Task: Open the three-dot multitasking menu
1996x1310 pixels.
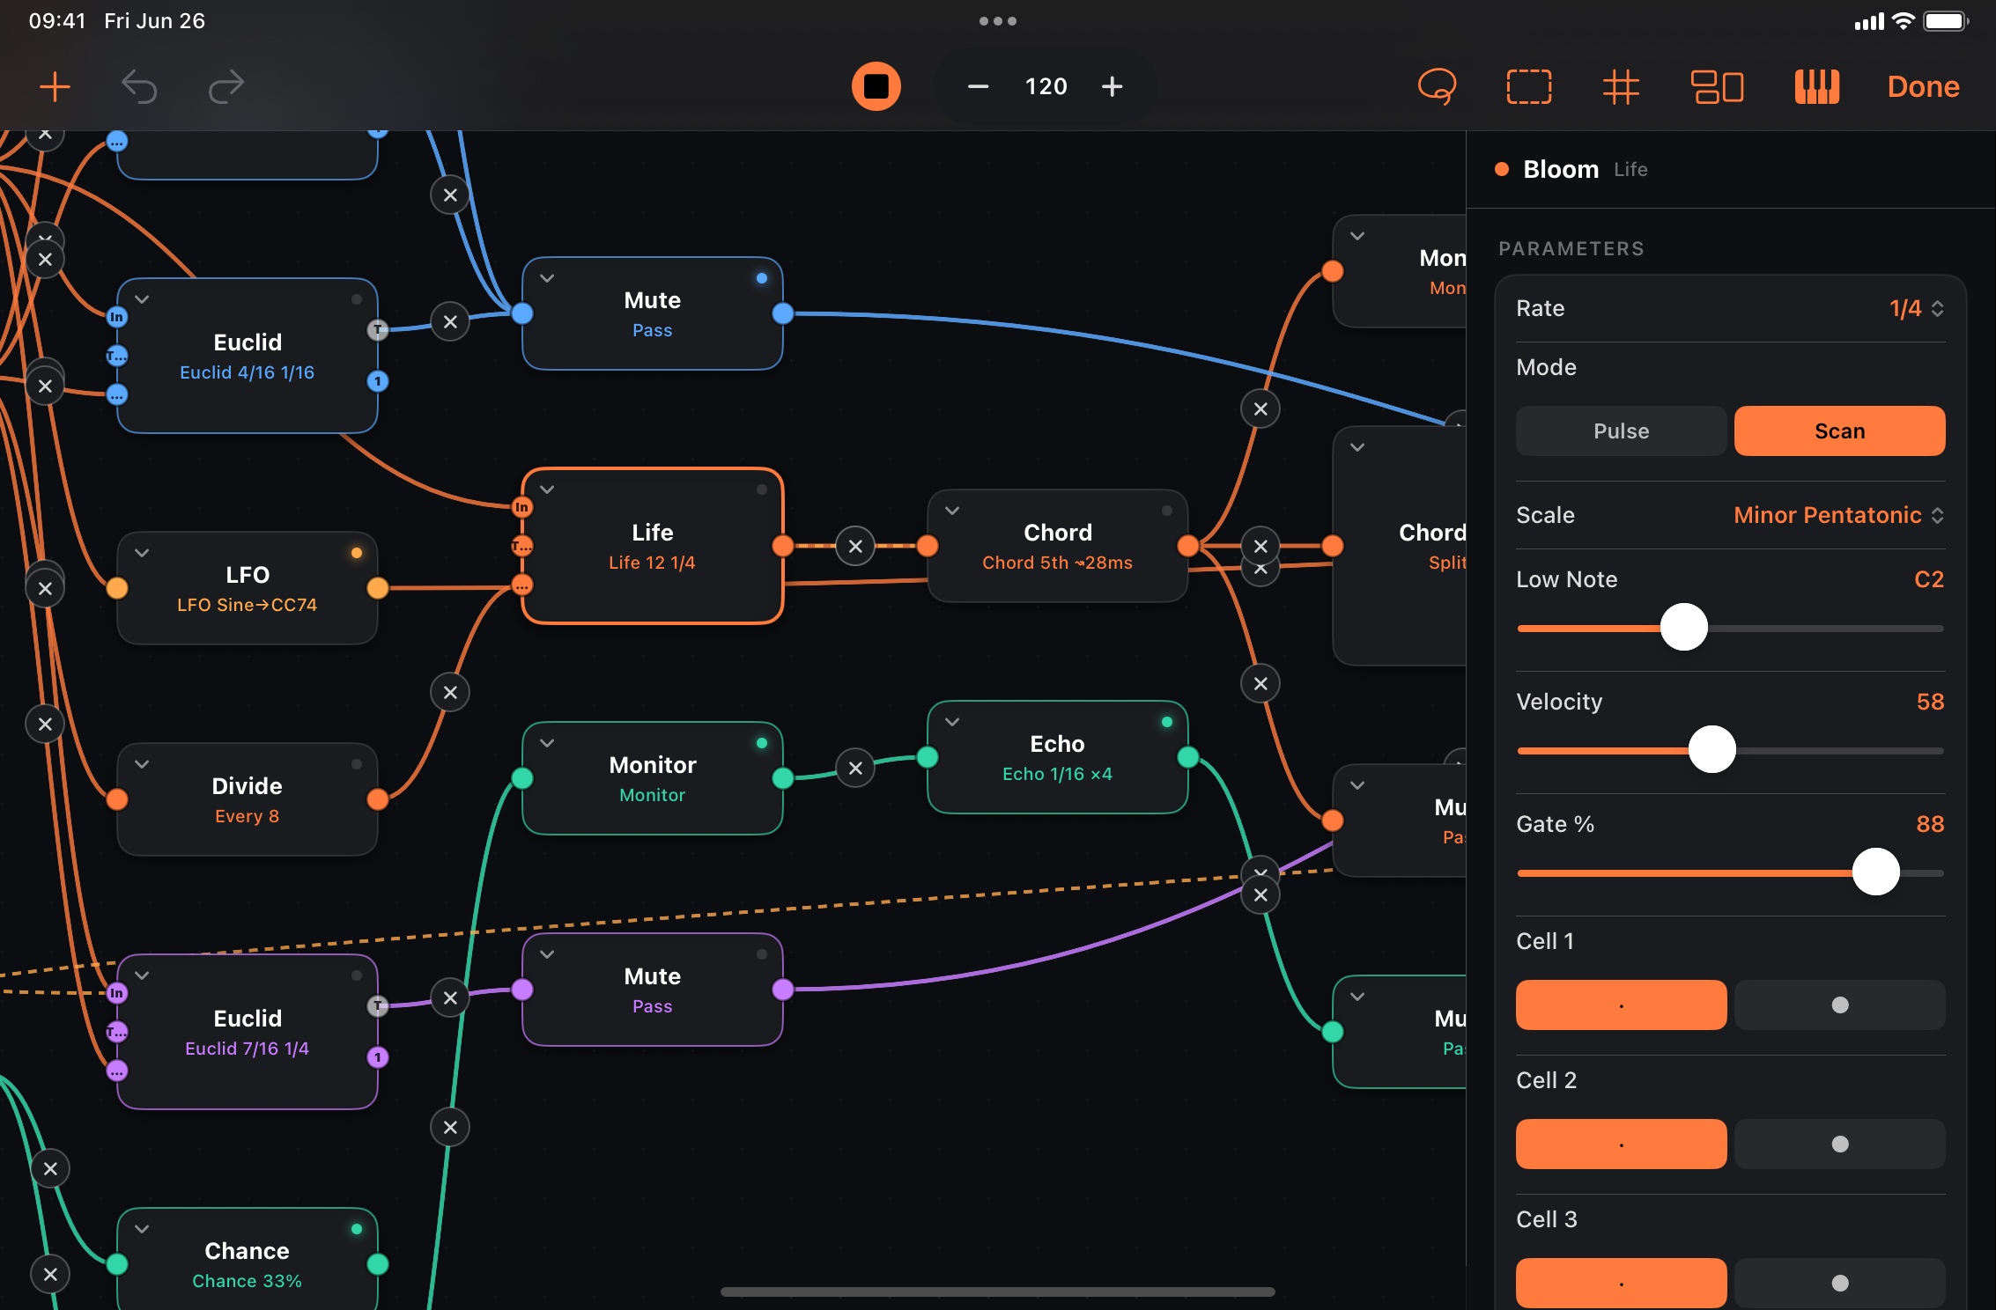Action: click(x=998, y=21)
